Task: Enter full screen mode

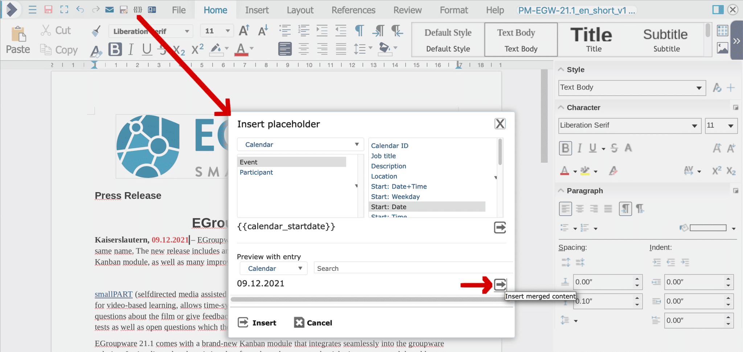Action: pos(64,10)
